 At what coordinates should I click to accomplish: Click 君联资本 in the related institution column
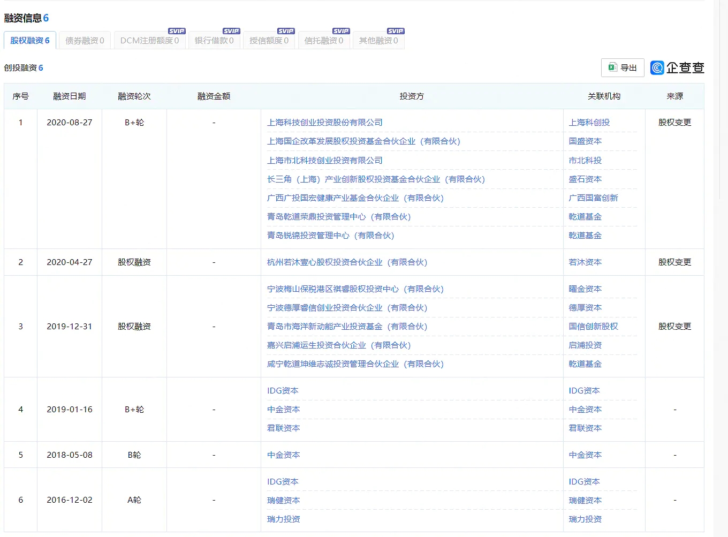(585, 428)
